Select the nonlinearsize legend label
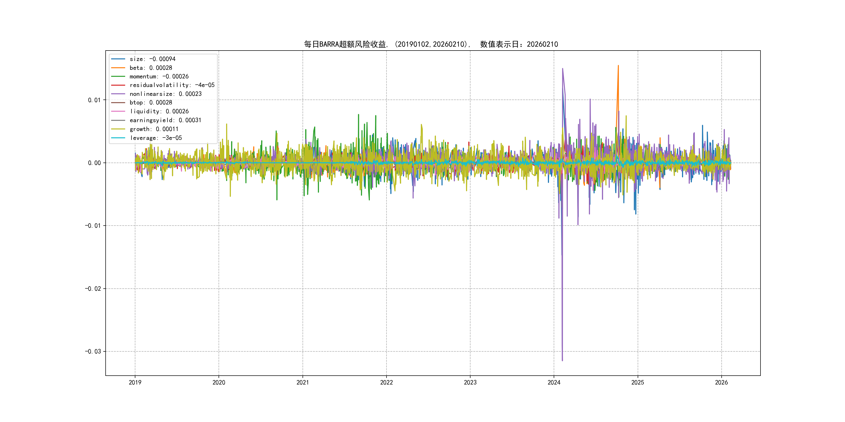The image size is (845, 422). point(166,94)
